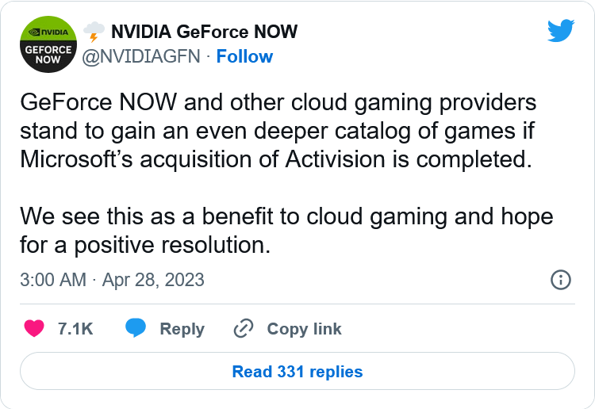Image resolution: width=595 pixels, height=409 pixels.
Task: Click the blue reply bubble icon
Action: tap(136, 329)
